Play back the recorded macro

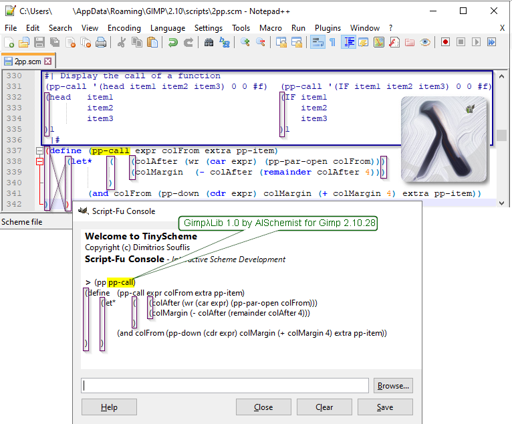coord(476,42)
